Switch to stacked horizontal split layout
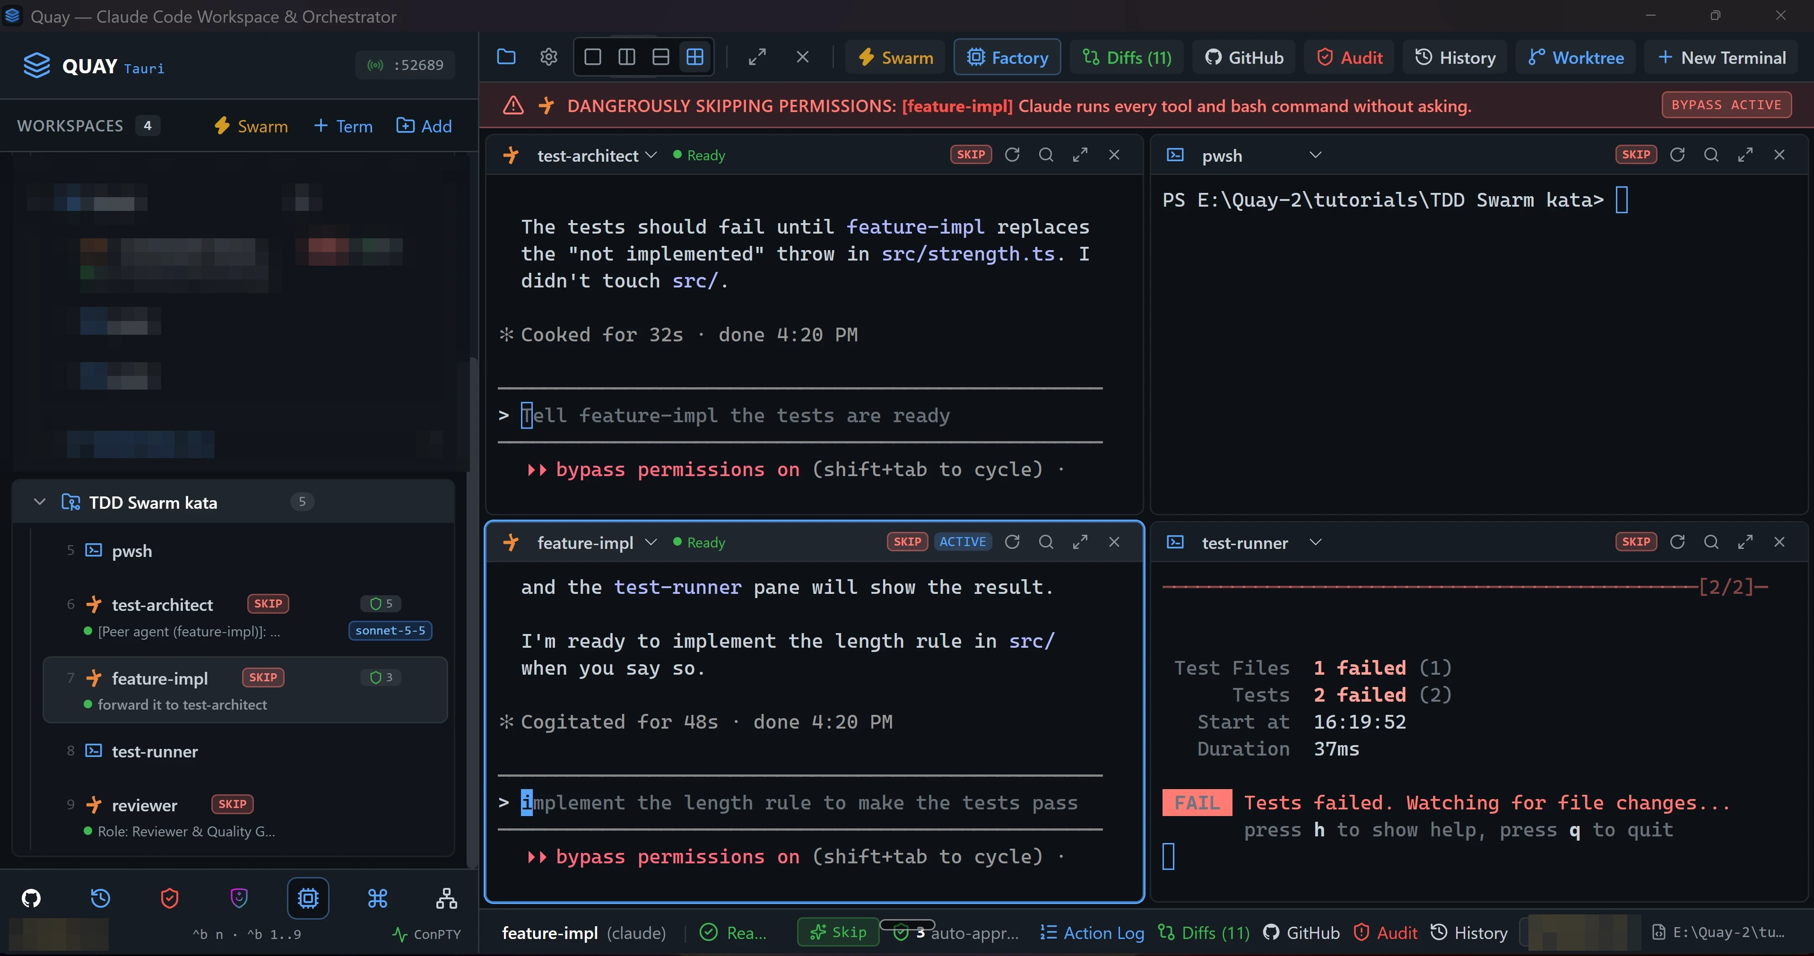The height and width of the screenshot is (956, 1814). point(660,57)
